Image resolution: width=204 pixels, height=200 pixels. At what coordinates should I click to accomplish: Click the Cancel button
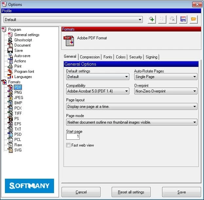[81, 192]
